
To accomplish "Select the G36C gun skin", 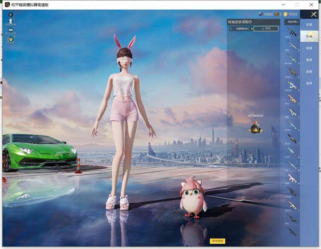I will click(292, 152).
